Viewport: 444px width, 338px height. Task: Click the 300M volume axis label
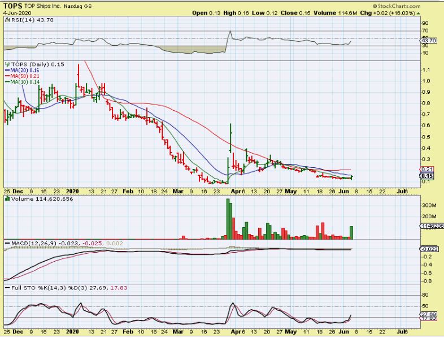(429, 205)
